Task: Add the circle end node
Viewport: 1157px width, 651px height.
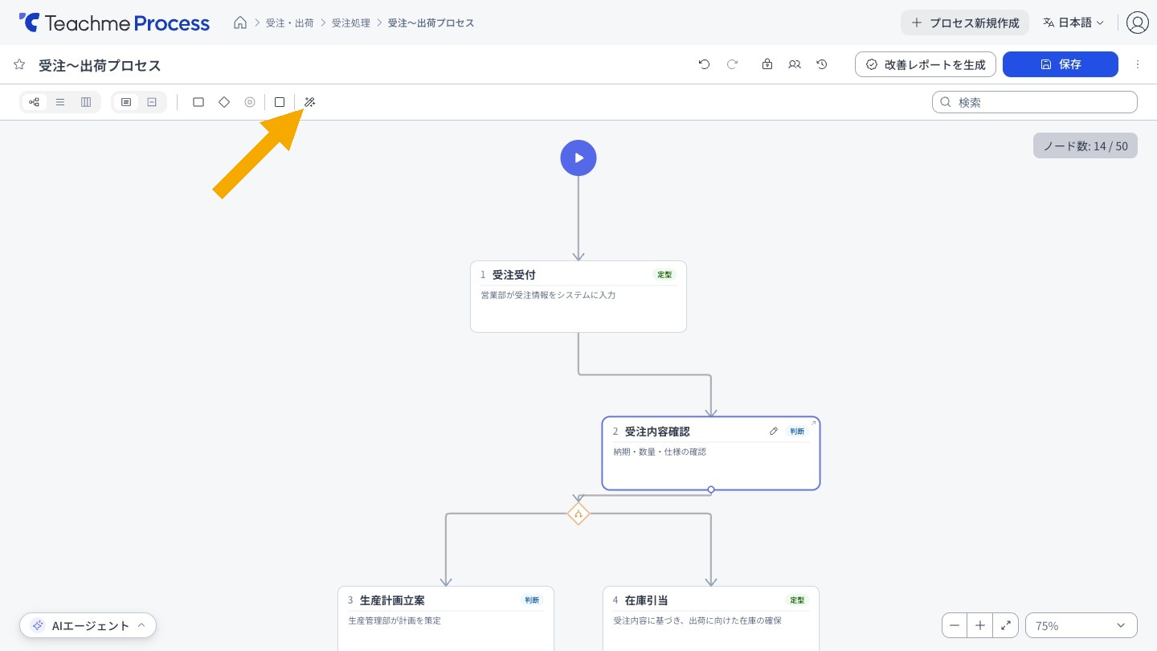Action: 250,102
